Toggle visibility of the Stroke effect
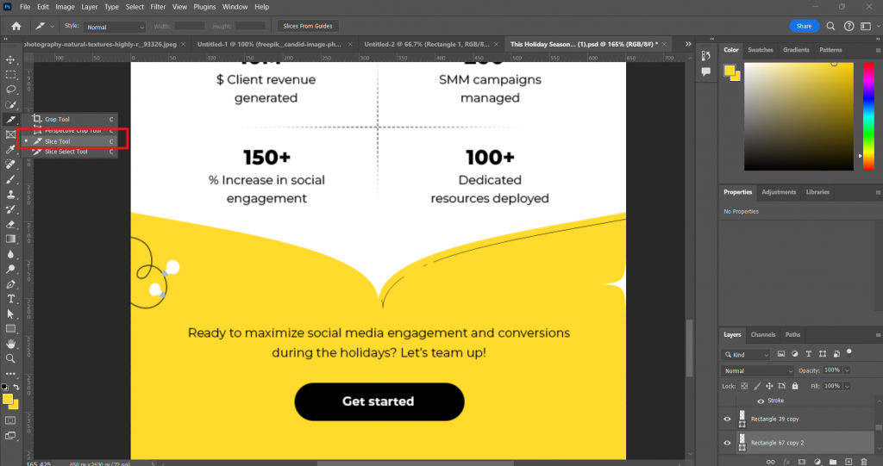The image size is (883, 466). click(761, 401)
